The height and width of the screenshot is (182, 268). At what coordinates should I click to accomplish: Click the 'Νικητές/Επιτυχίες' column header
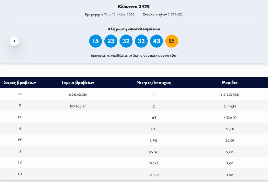click(154, 83)
